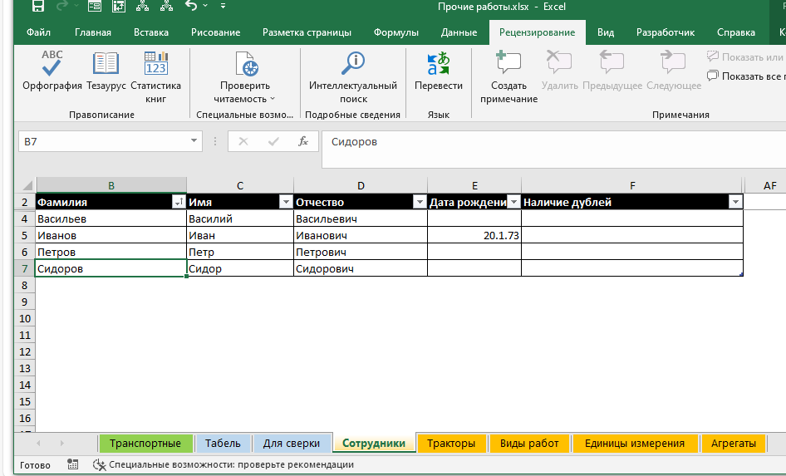The image size is (786, 476).
Task: Select column D header
Action: point(361,185)
